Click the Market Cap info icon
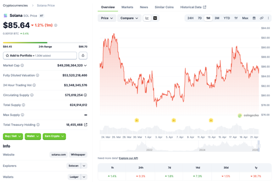 22,65
